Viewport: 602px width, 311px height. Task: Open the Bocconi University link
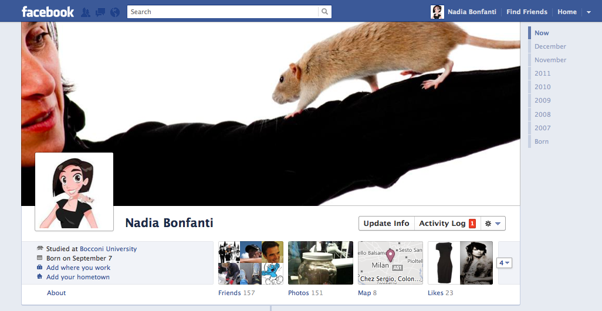(x=108, y=249)
